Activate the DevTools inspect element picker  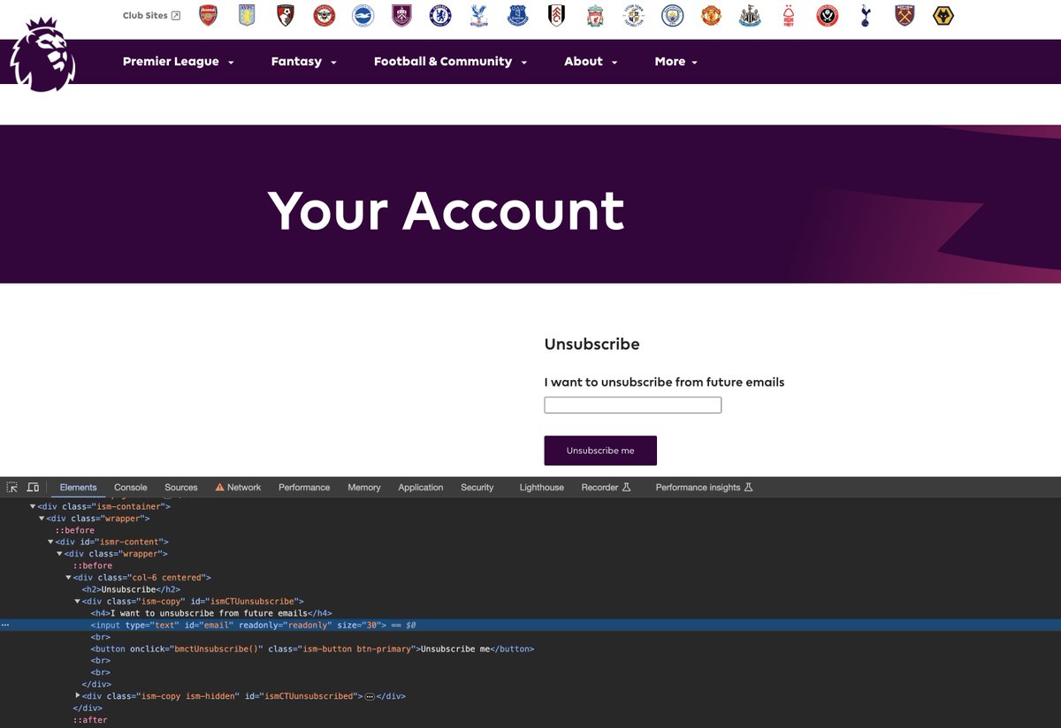11,487
